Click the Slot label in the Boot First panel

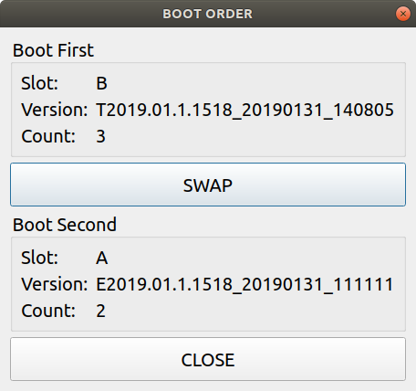[x=39, y=83]
